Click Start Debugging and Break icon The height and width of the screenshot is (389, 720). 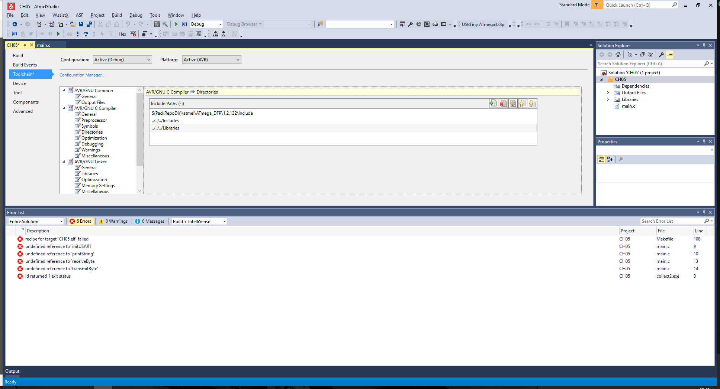(184, 24)
